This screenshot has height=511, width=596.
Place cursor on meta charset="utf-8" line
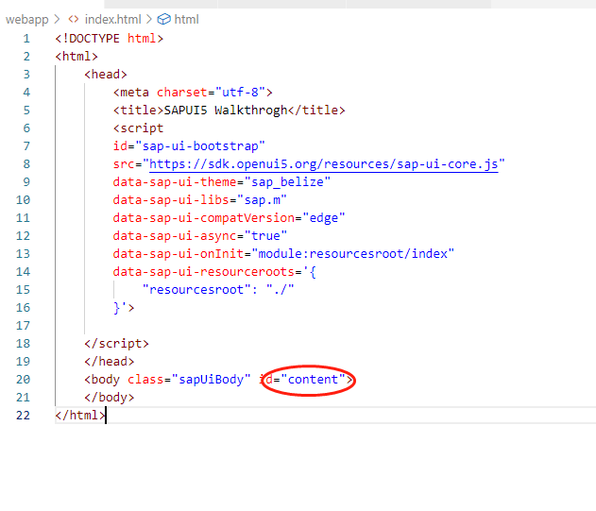[193, 93]
